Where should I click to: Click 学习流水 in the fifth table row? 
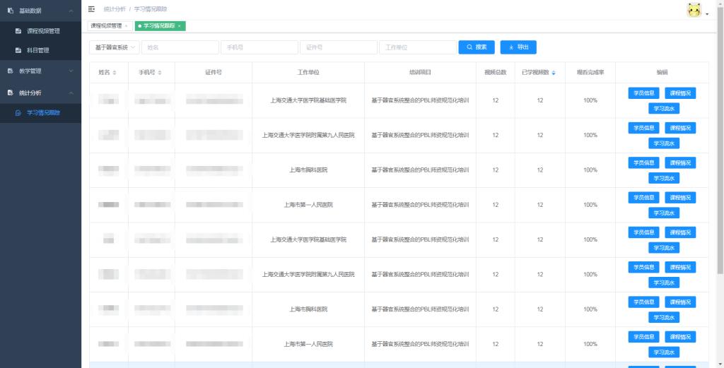(664, 248)
